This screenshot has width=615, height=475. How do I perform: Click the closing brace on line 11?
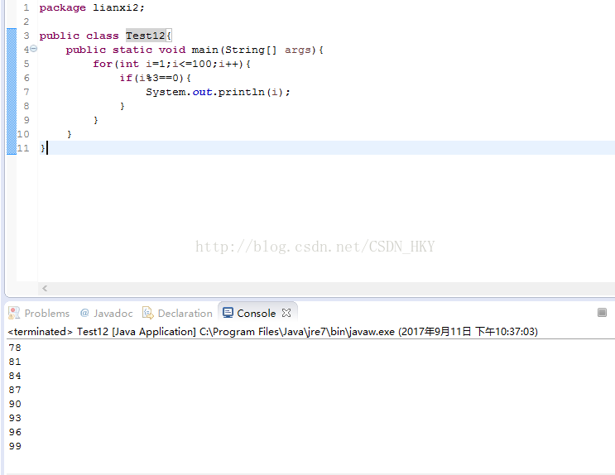click(x=42, y=148)
